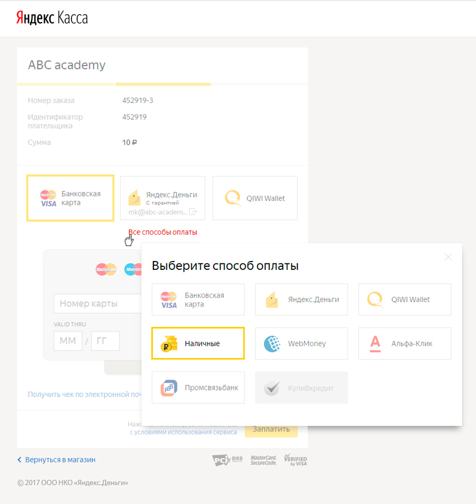
Task: Choose Банковская карта in the popup
Action: pos(198,300)
